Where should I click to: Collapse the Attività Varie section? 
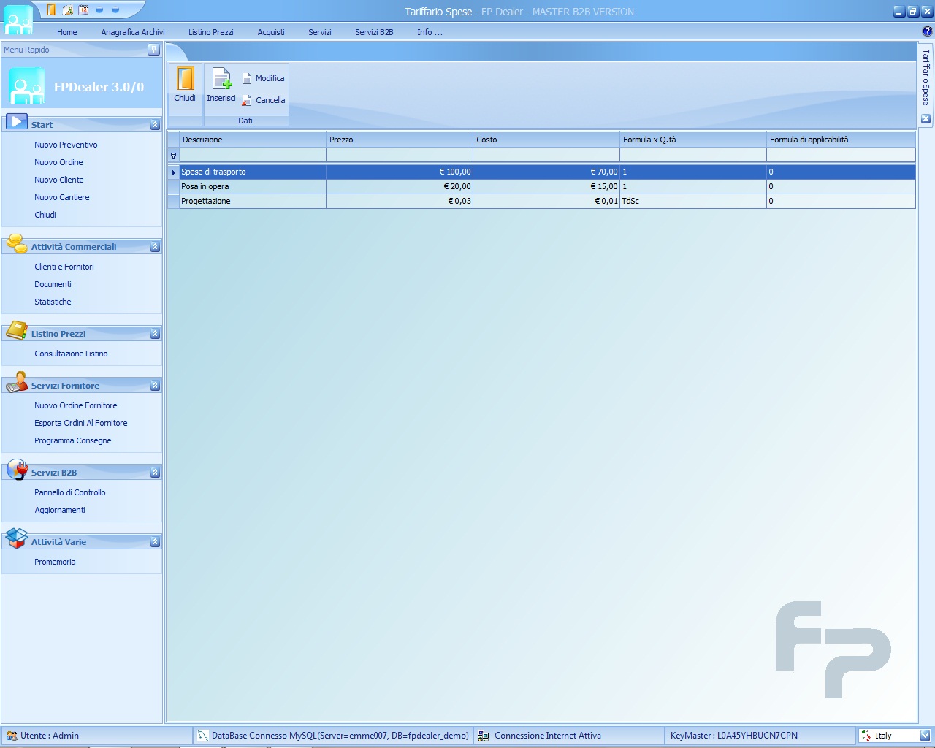tap(155, 542)
